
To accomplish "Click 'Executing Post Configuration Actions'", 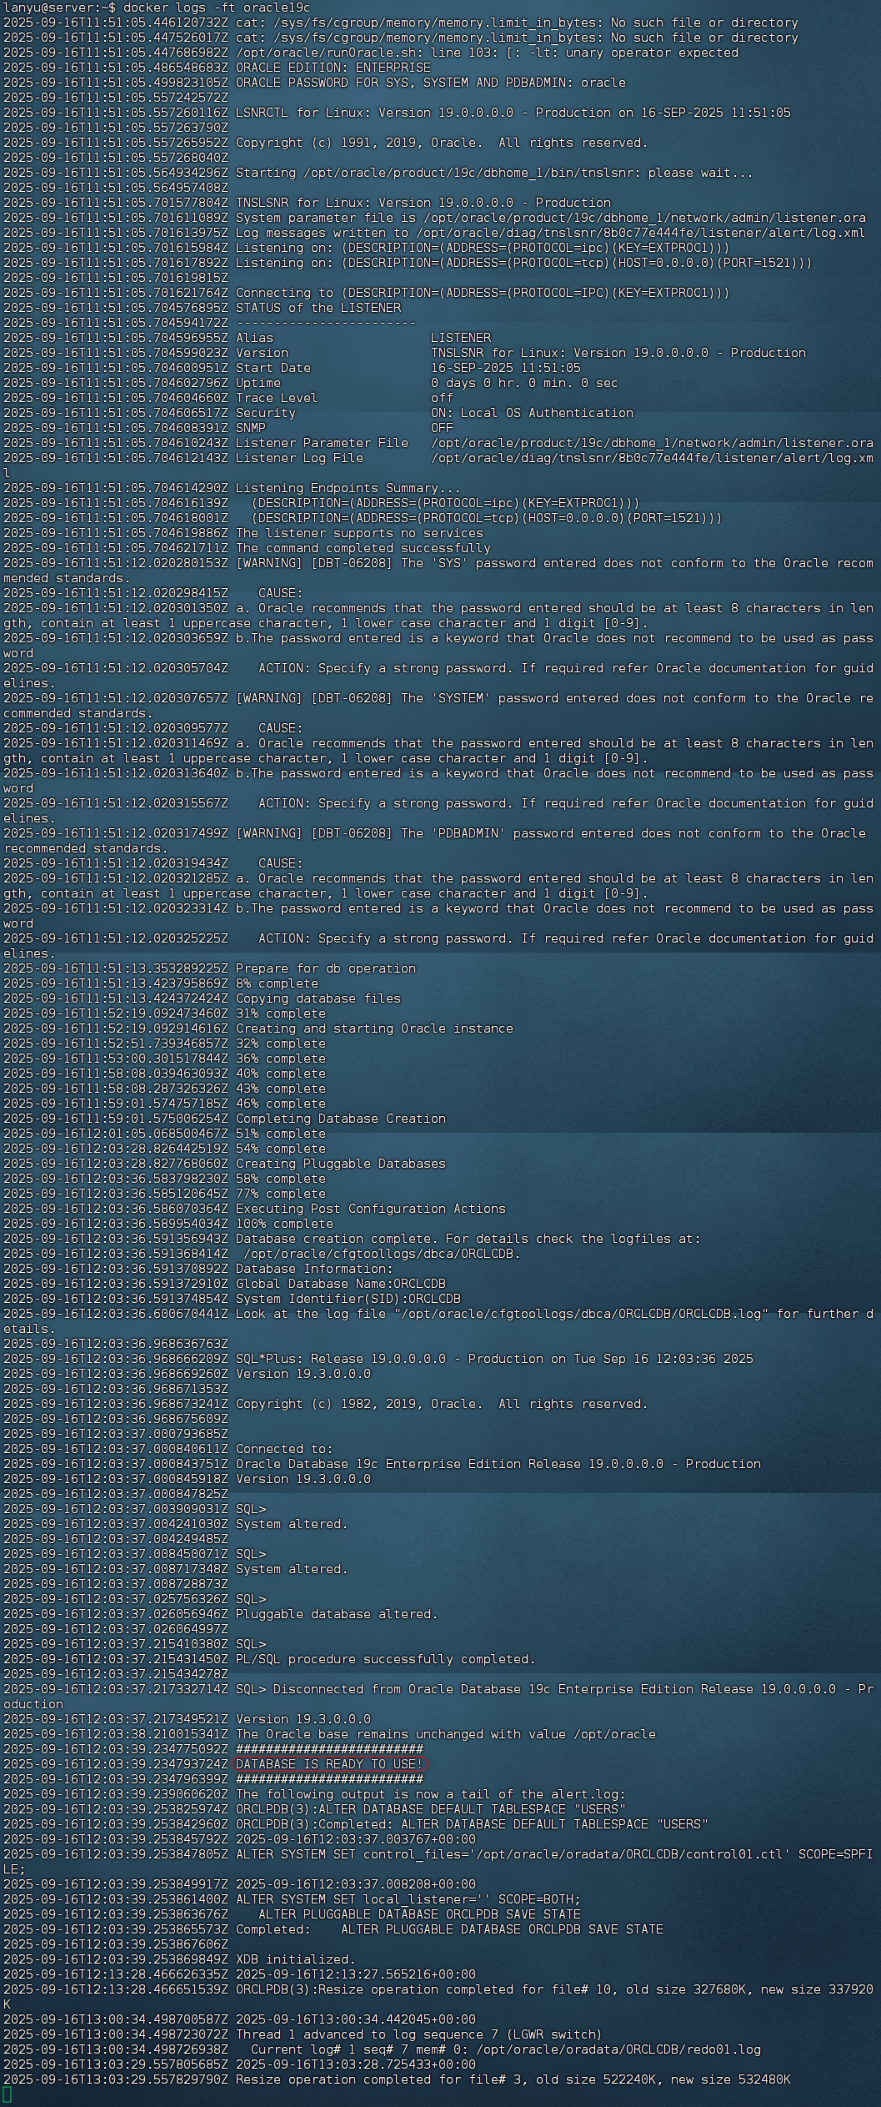I will coord(371,1209).
